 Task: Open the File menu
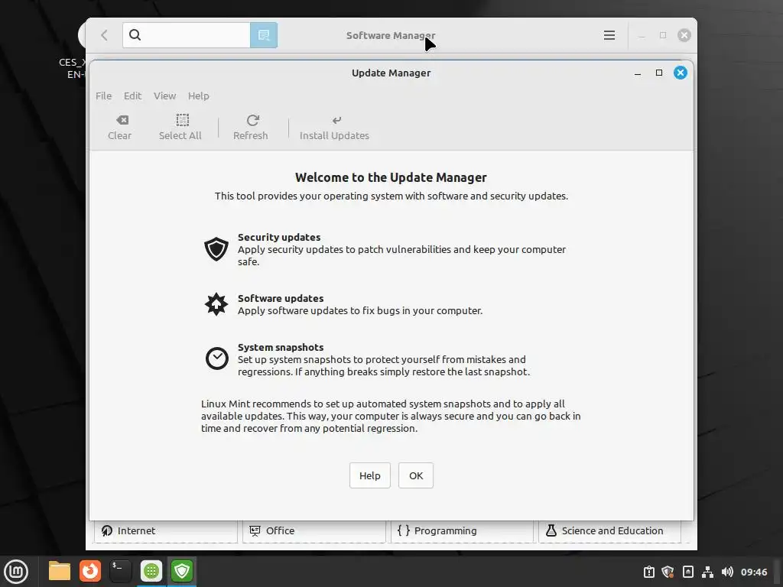pos(103,96)
